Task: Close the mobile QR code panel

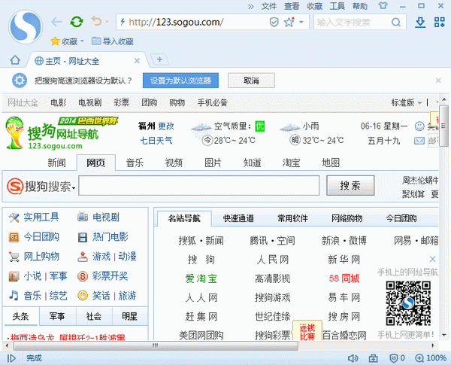Action: tap(432, 259)
